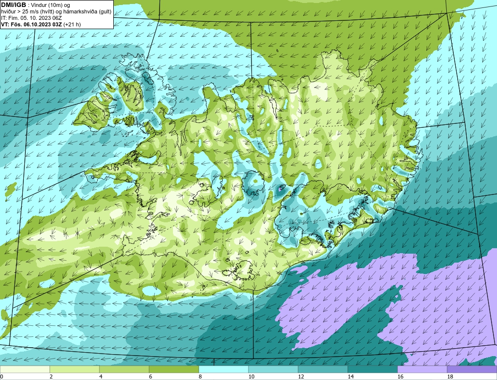This screenshot has height=380, width=497.
Task: Click the 2-4 m/s legend color swatch
Action: pos(75,370)
